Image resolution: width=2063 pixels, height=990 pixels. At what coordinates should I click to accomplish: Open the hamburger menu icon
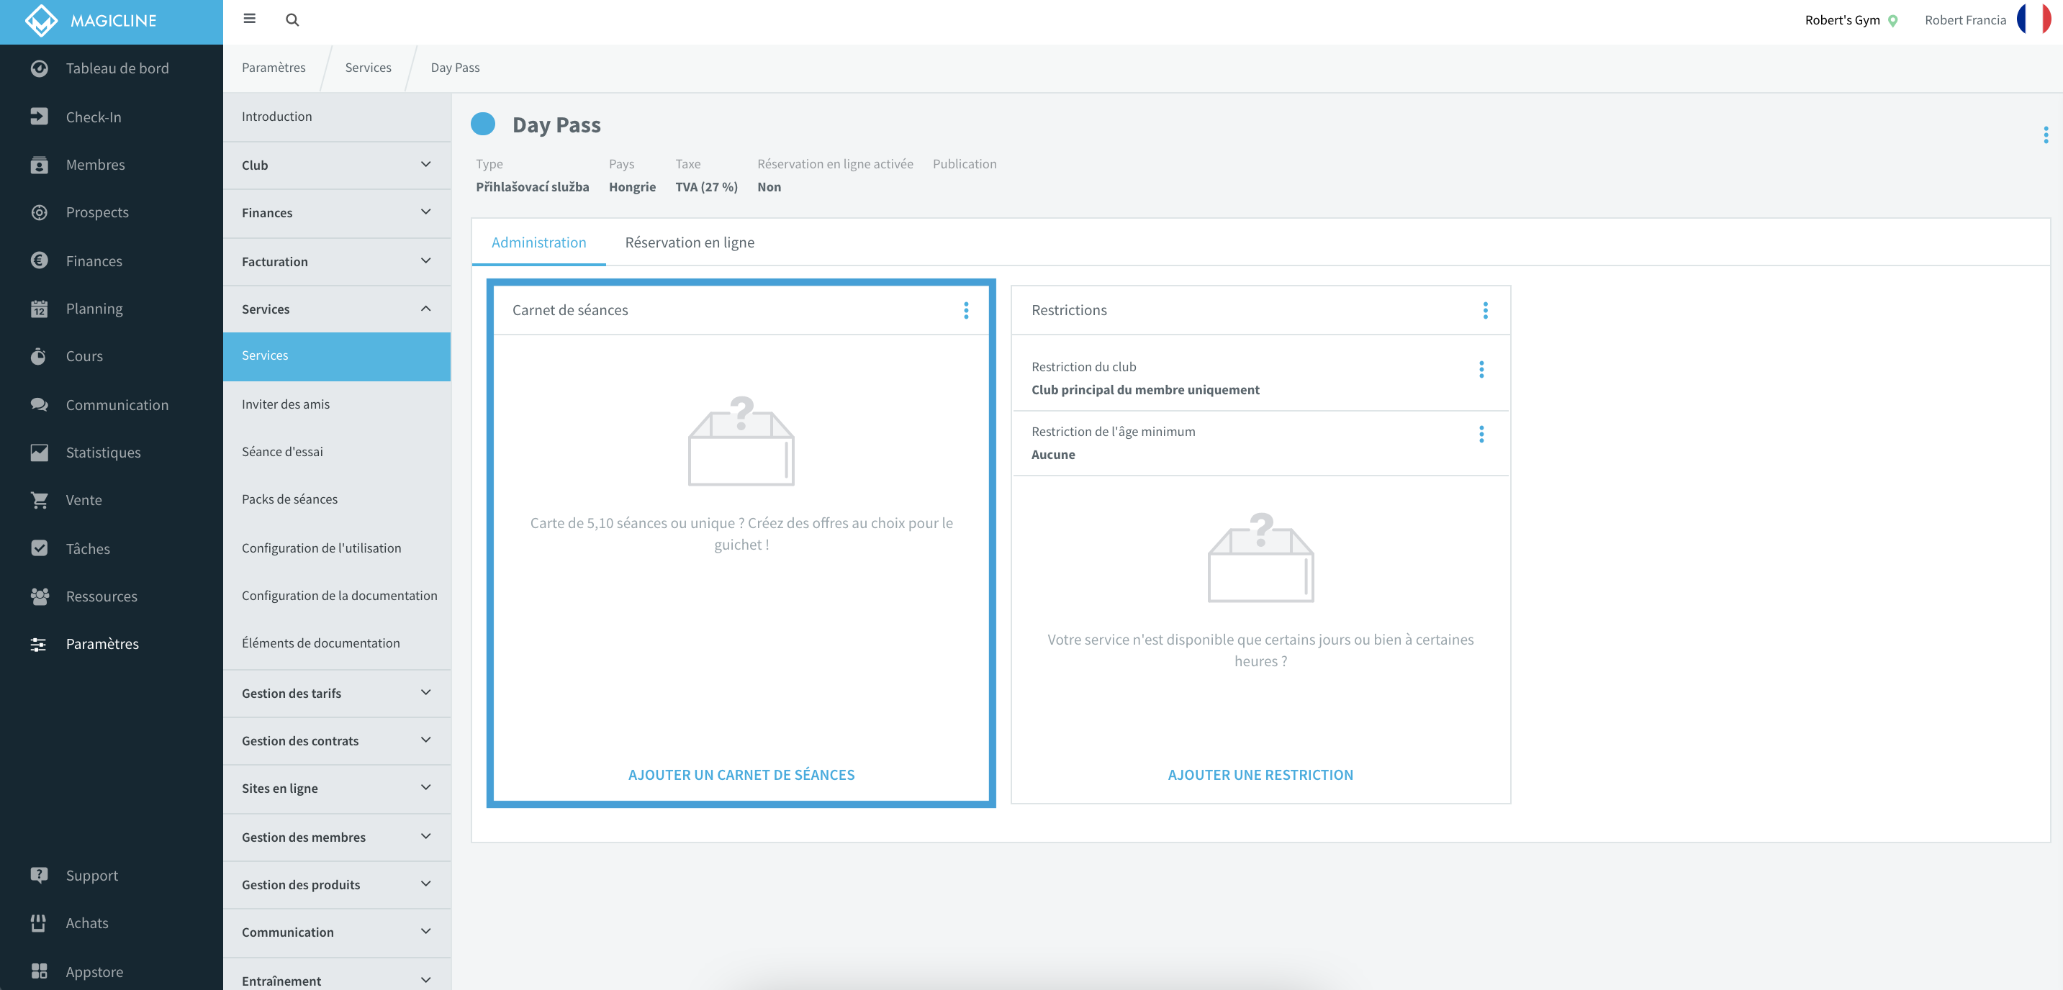point(249,19)
